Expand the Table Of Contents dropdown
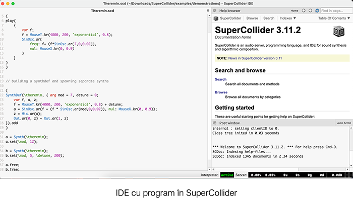The width and height of the screenshot is (353, 202). [334, 18]
